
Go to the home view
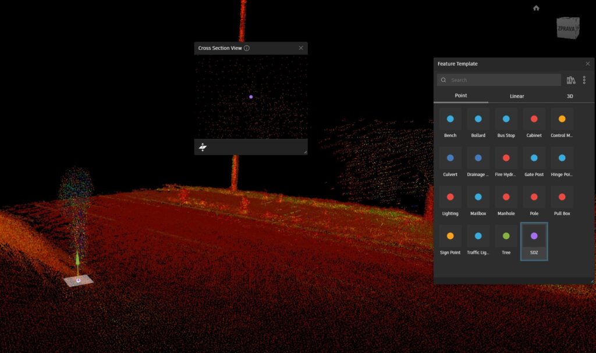tap(536, 8)
